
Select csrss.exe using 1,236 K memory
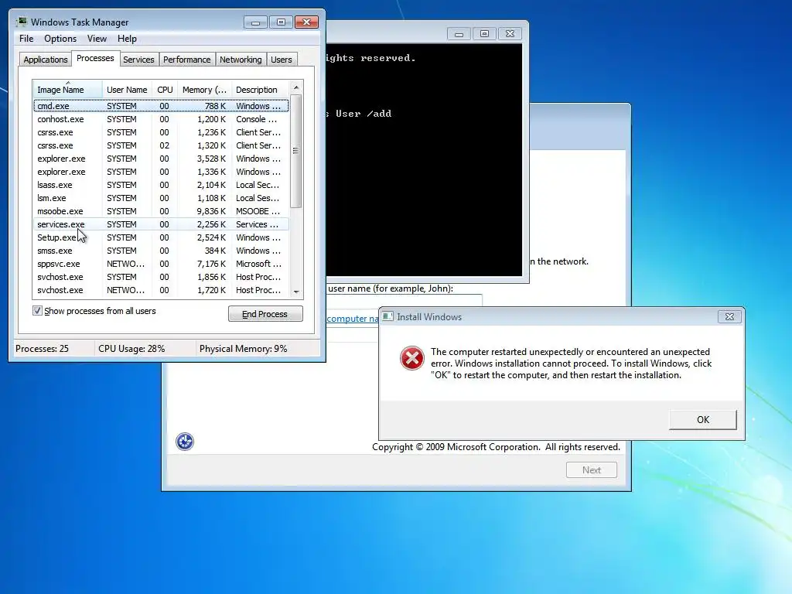161,132
